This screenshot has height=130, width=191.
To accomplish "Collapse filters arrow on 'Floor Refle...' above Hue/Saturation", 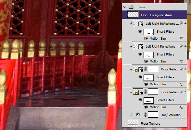I will [185, 92].
